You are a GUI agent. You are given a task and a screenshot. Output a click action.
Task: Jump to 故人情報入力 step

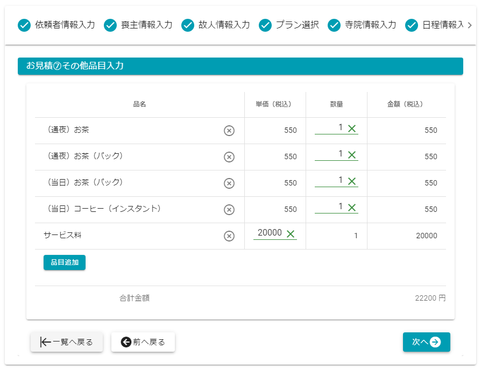point(216,25)
